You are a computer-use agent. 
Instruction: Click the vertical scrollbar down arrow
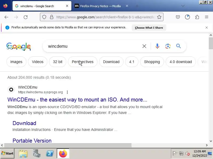[x=211, y=141]
